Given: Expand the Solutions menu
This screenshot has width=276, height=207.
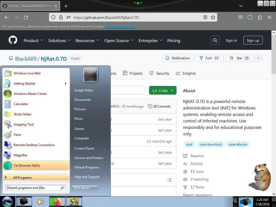Looking at the screenshot, I should click(59, 40).
